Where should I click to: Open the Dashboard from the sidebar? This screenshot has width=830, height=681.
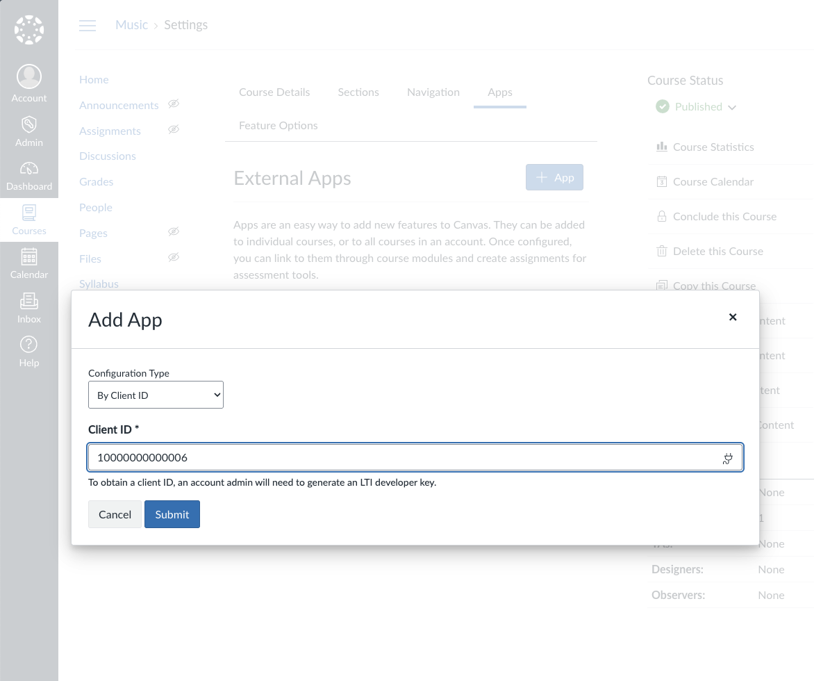(29, 168)
